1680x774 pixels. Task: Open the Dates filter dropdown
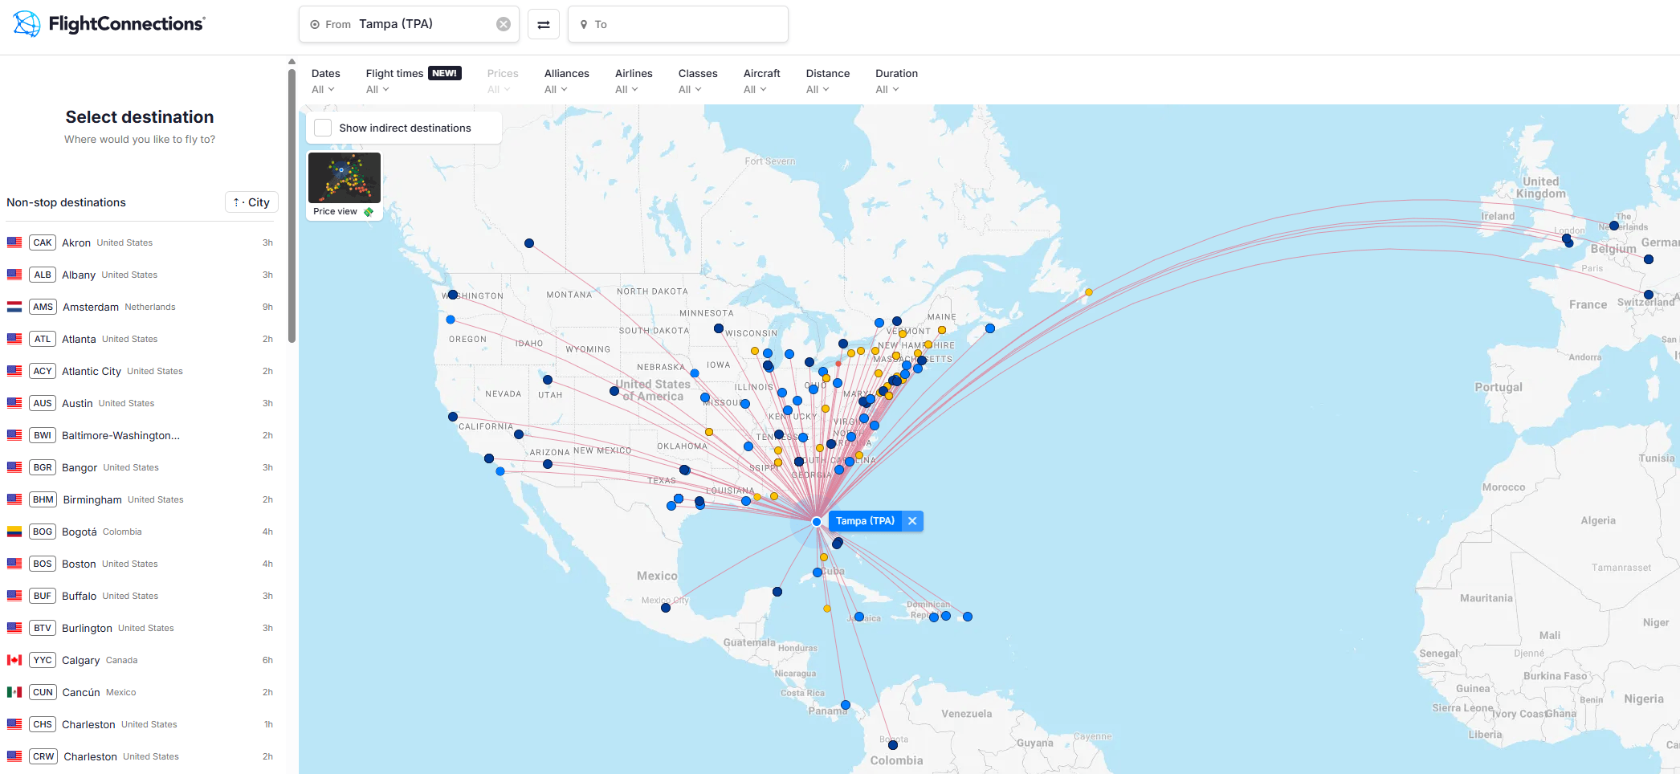coord(324,81)
